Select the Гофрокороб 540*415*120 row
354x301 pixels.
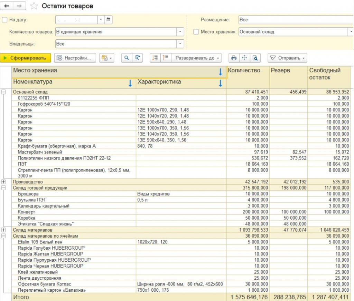coord(180,104)
